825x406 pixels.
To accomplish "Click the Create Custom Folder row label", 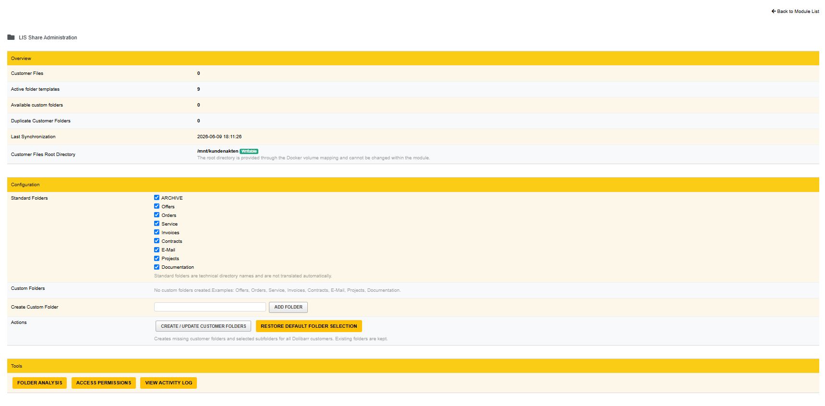I will pos(35,307).
